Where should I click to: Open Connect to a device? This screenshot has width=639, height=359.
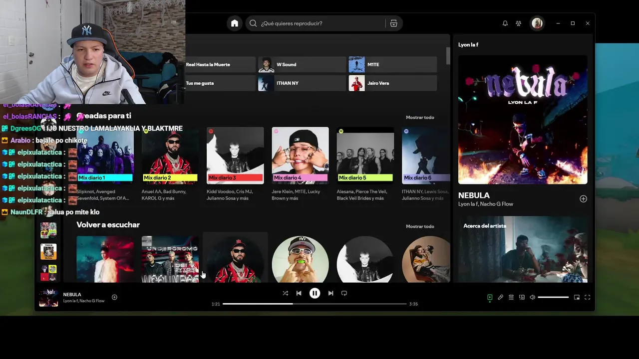pyautogui.click(x=522, y=297)
